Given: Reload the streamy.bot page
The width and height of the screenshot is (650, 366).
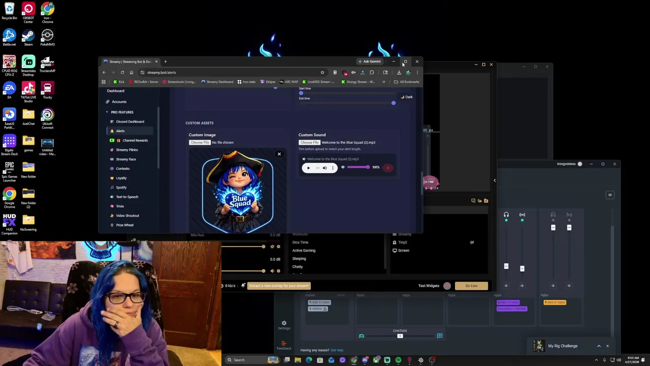Looking at the screenshot, I should [122, 72].
